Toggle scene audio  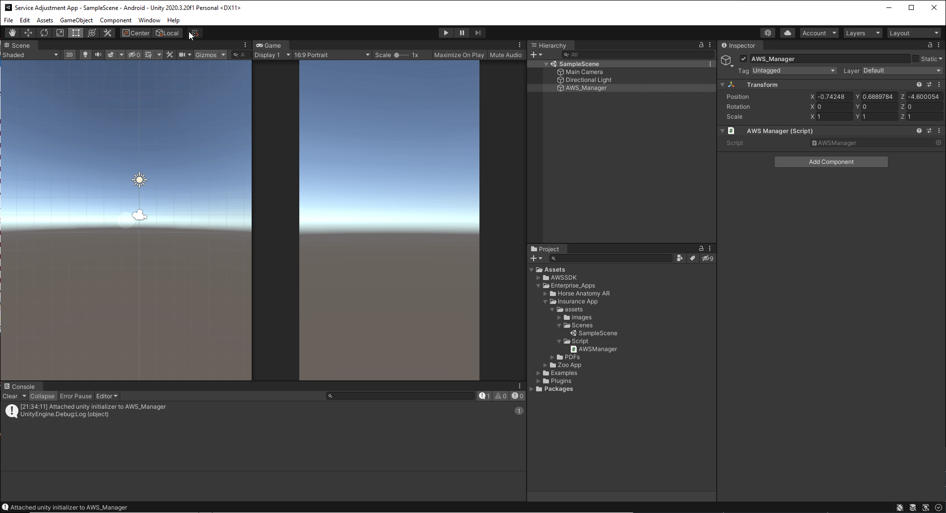tap(98, 55)
